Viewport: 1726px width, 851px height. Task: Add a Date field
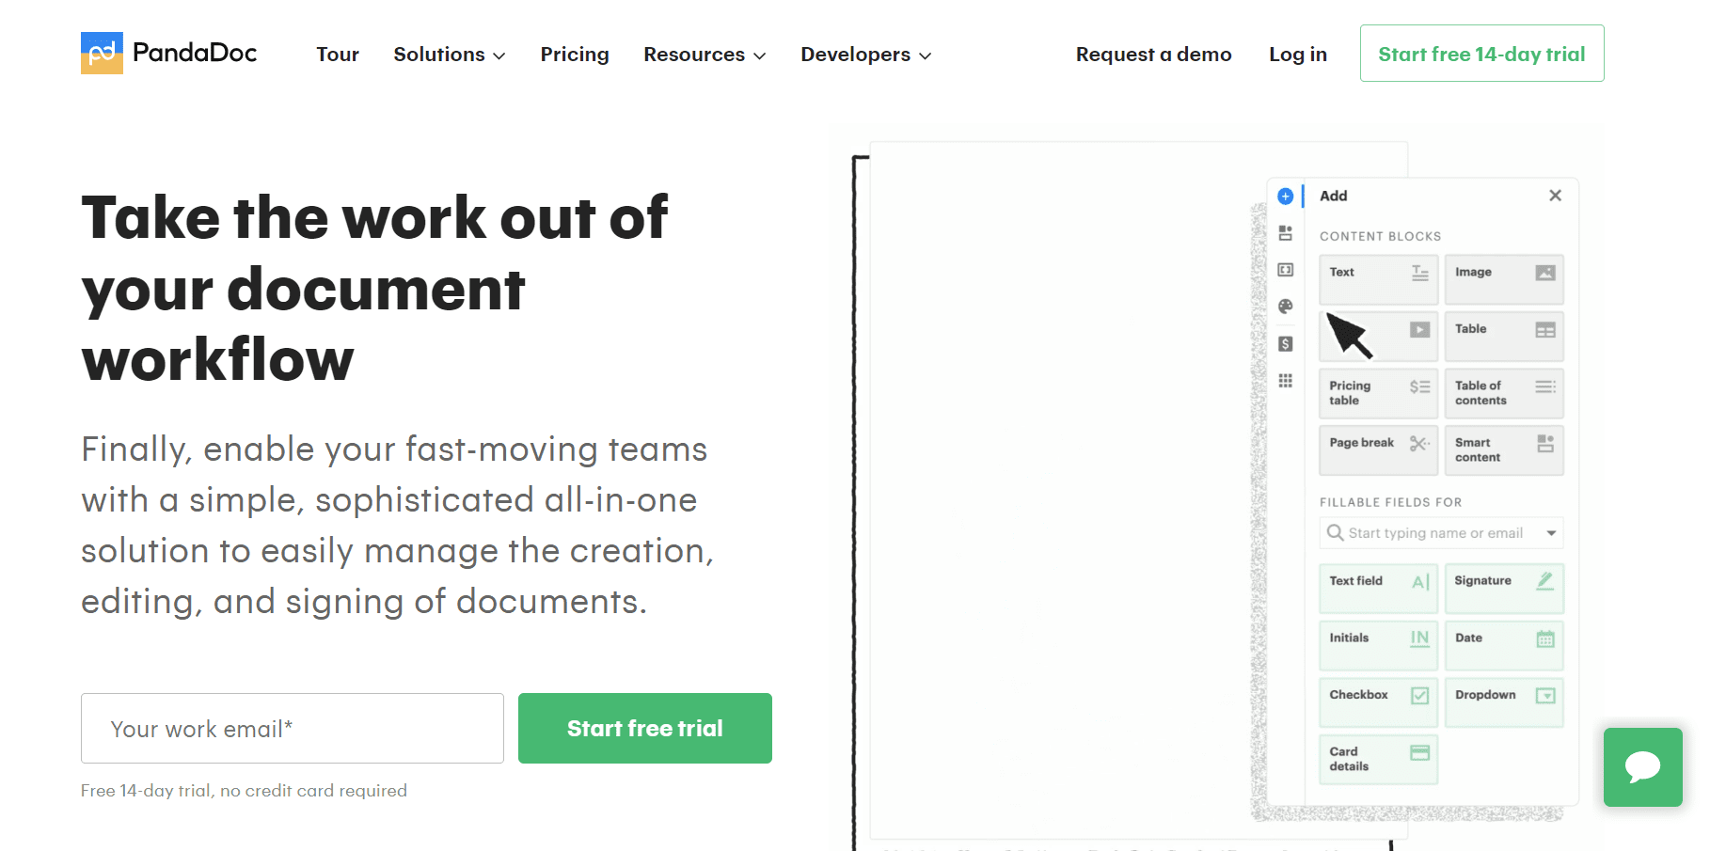pos(1504,645)
